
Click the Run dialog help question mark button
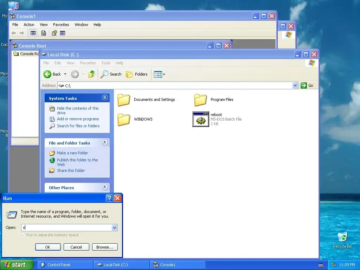pyautogui.click(x=110, y=198)
